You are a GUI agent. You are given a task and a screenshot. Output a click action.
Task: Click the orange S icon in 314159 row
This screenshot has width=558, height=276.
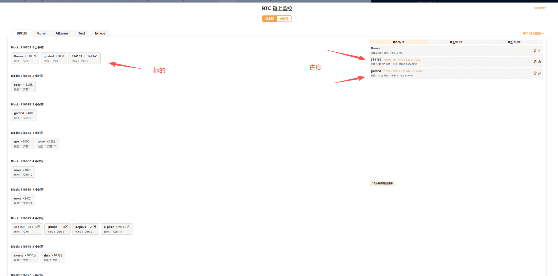(535, 62)
